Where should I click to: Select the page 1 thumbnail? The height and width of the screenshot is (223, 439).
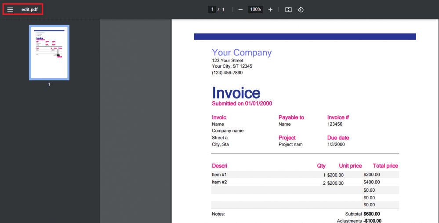[49, 52]
